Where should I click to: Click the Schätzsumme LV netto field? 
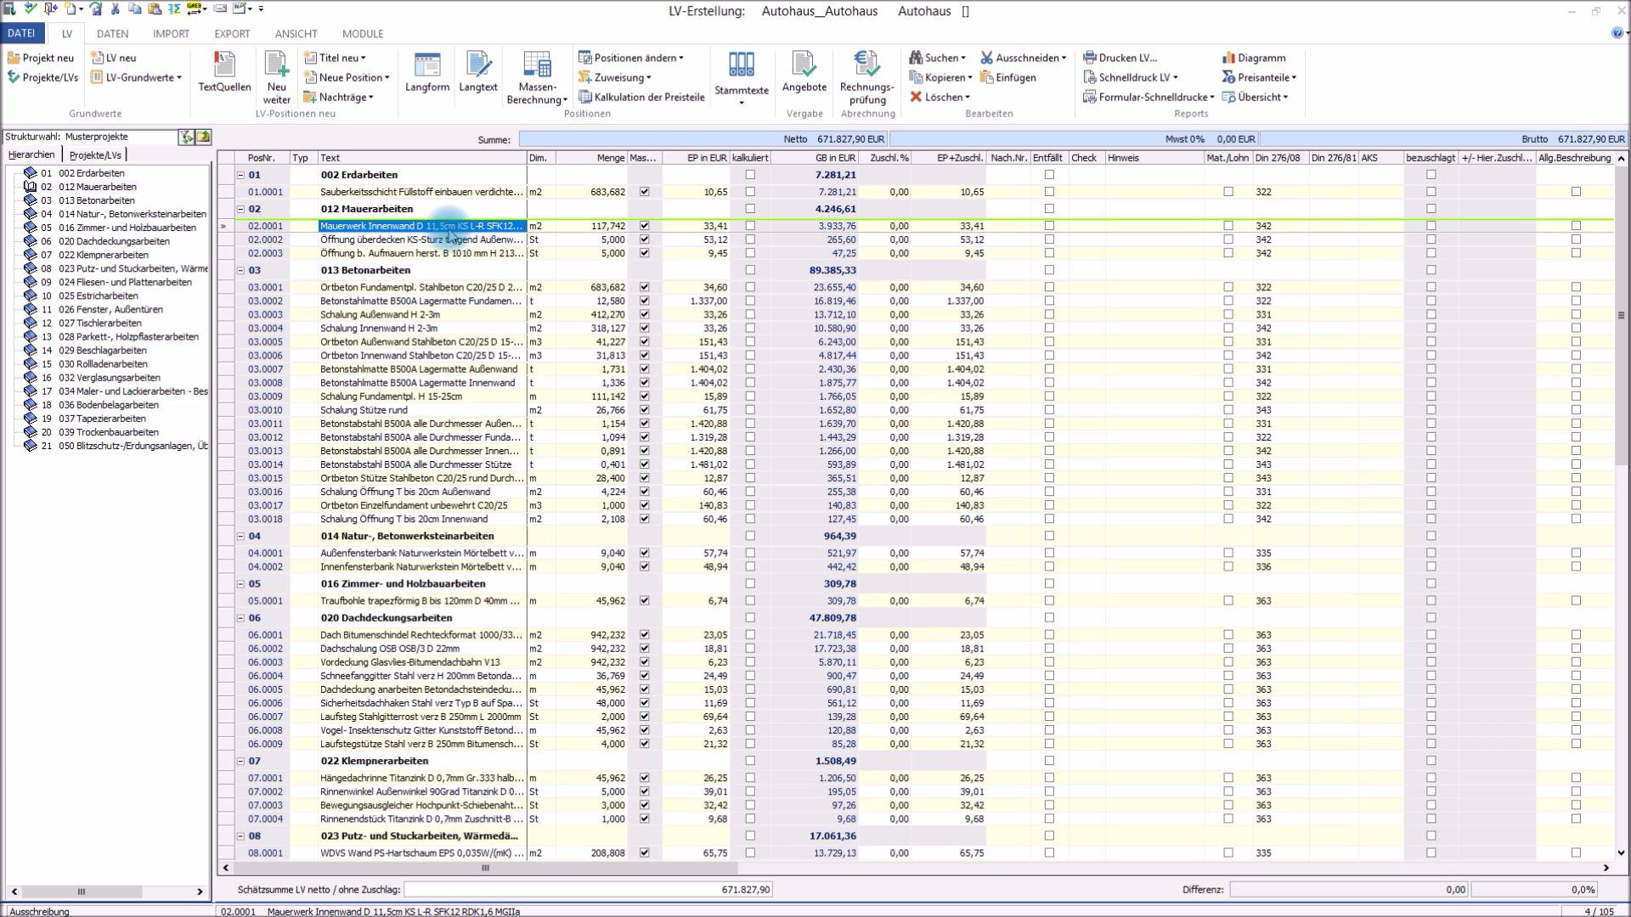(x=588, y=890)
